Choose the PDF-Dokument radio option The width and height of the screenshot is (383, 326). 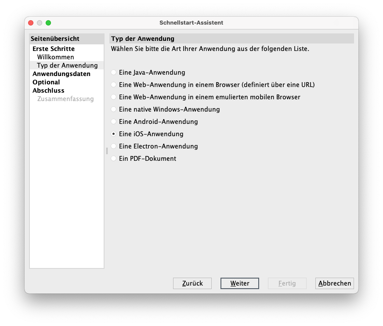click(114, 159)
